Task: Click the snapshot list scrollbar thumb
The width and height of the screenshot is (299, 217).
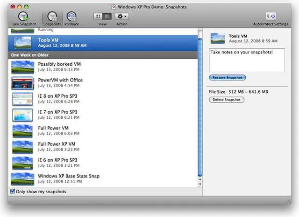Action: coord(200,108)
